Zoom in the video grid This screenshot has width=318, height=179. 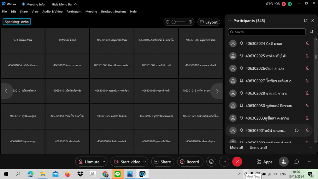tap(191, 22)
